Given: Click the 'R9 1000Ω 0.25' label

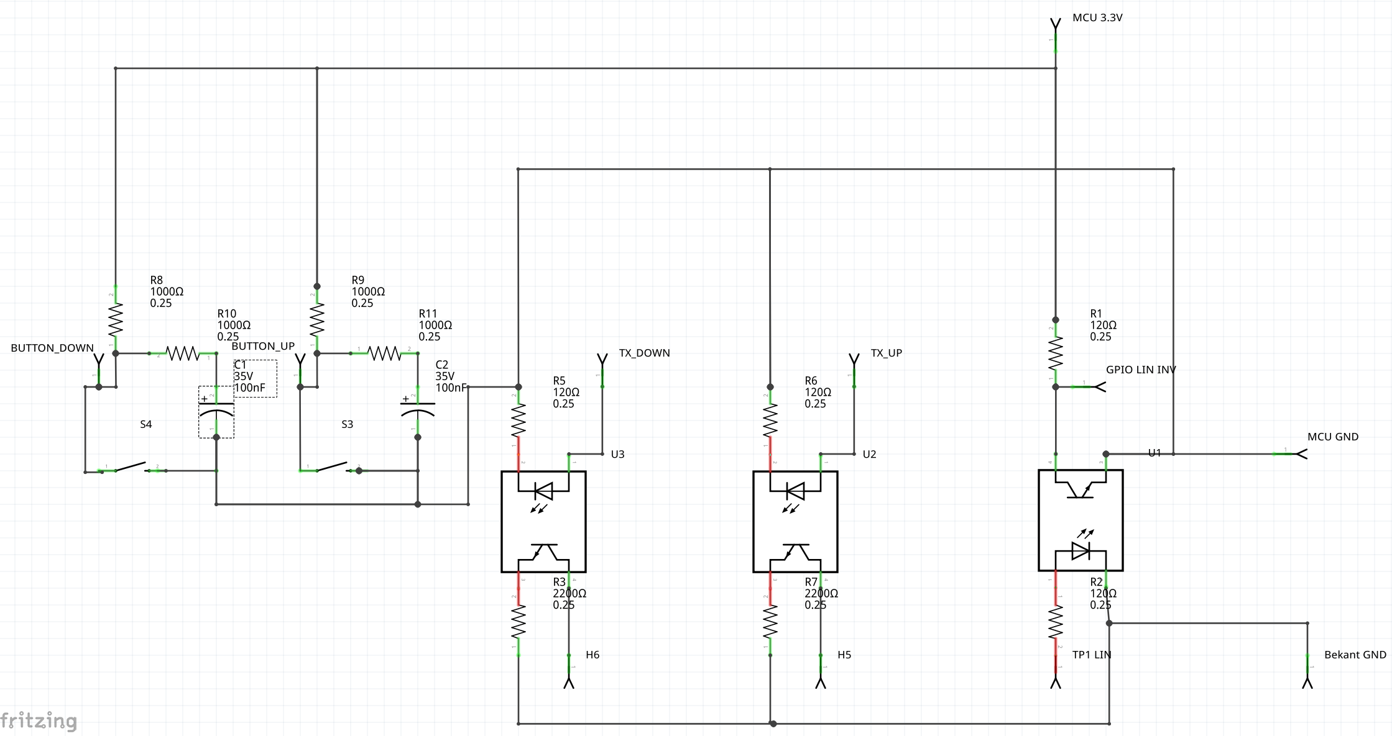Looking at the screenshot, I should 368,292.
